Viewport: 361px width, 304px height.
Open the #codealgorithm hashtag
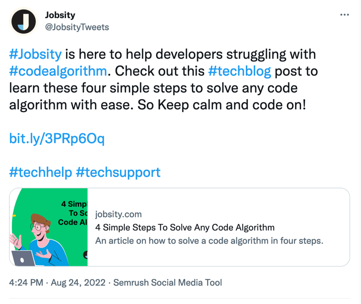(58, 71)
